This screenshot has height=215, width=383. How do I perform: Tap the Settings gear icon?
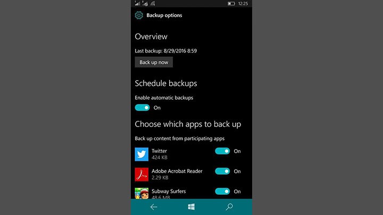point(139,15)
